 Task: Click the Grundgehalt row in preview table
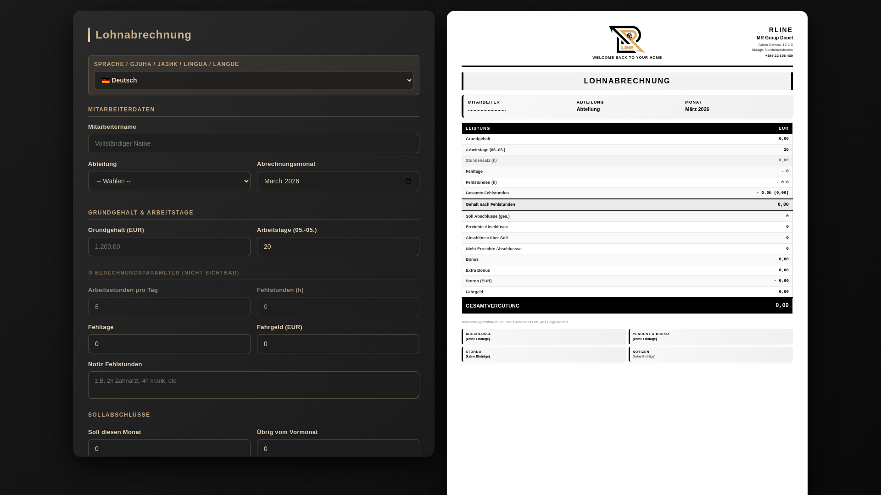(x=627, y=139)
